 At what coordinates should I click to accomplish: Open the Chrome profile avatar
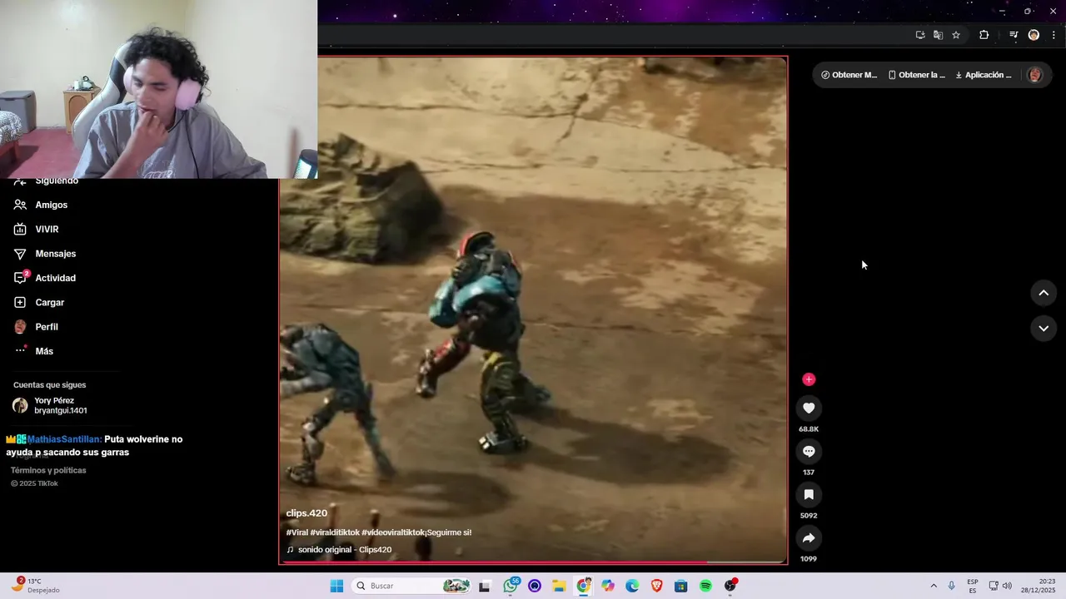click(1034, 35)
